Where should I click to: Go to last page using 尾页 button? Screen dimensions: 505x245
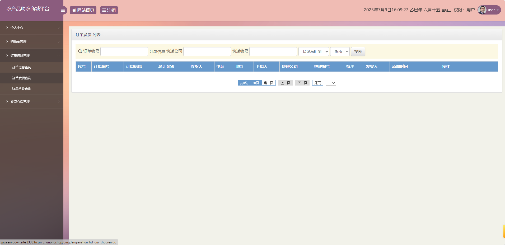click(x=317, y=83)
